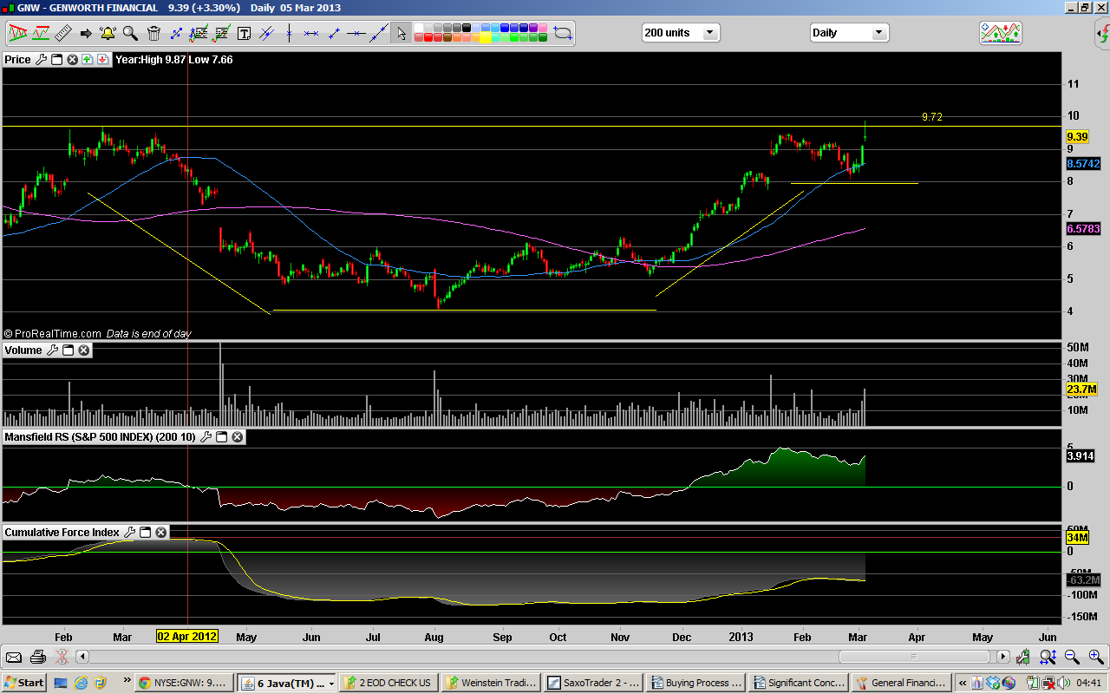Close the Cumulative Force Index panel
The width and height of the screenshot is (1110, 694).
(x=160, y=532)
